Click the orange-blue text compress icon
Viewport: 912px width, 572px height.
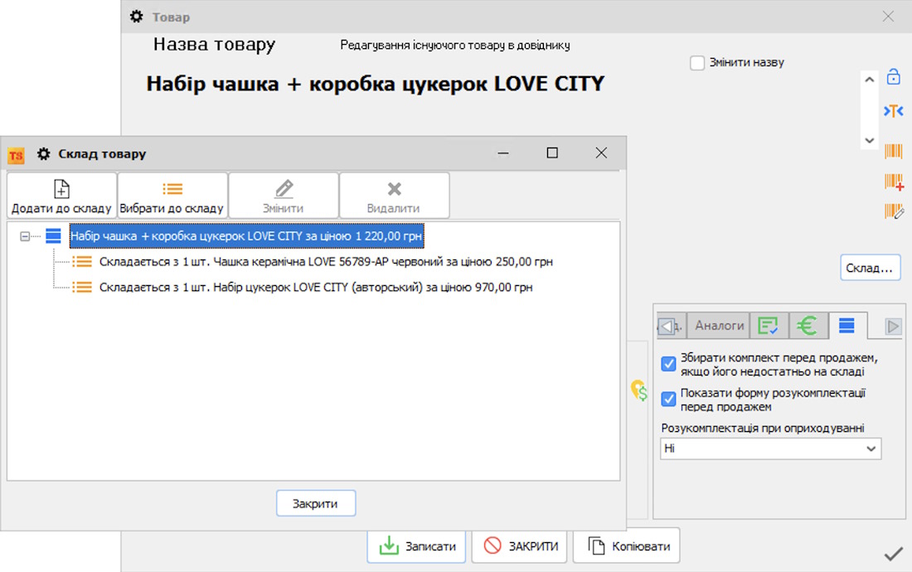[x=893, y=111]
